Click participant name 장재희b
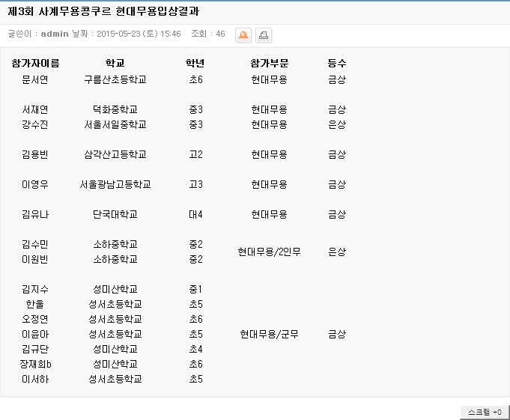The width and height of the screenshot is (510, 420). [35, 364]
